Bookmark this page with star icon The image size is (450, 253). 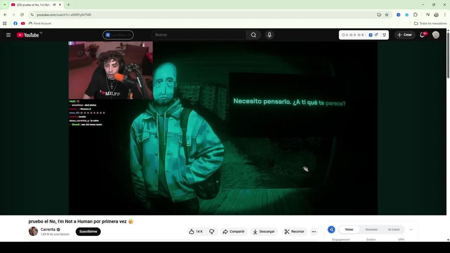click(x=387, y=15)
